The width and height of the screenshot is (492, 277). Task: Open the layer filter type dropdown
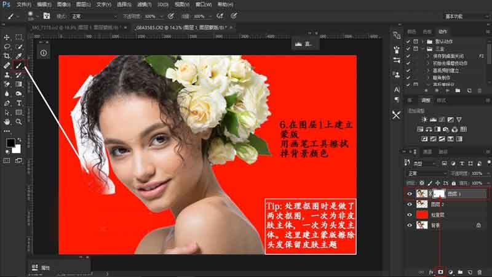[425, 164]
